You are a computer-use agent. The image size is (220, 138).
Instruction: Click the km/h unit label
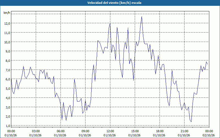tap(7, 13)
